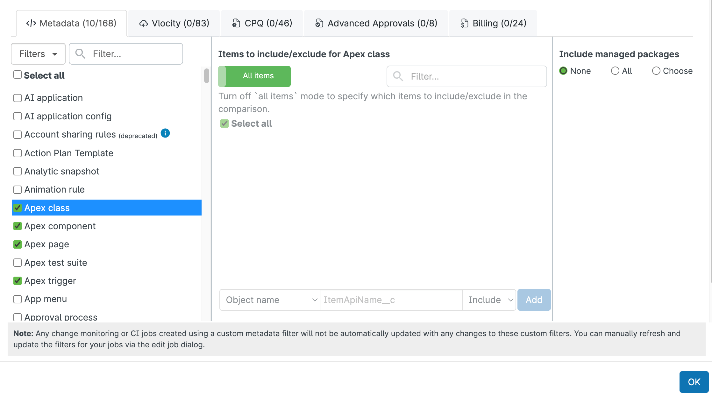Viewport: 712px width, 396px height.
Task: Check the Apex test suite checkbox
Action: pyautogui.click(x=18, y=263)
